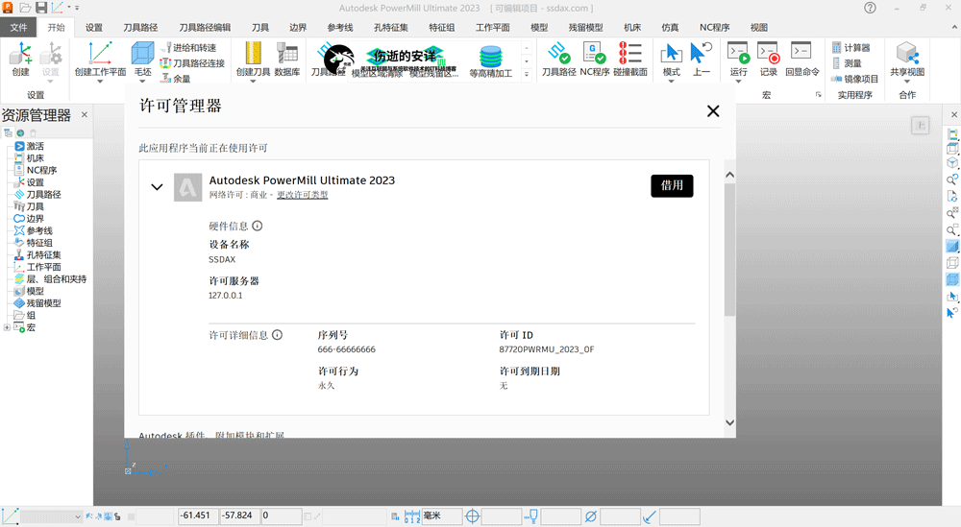Click the help question mark icon
This screenshot has height=527, width=961.
870,8
